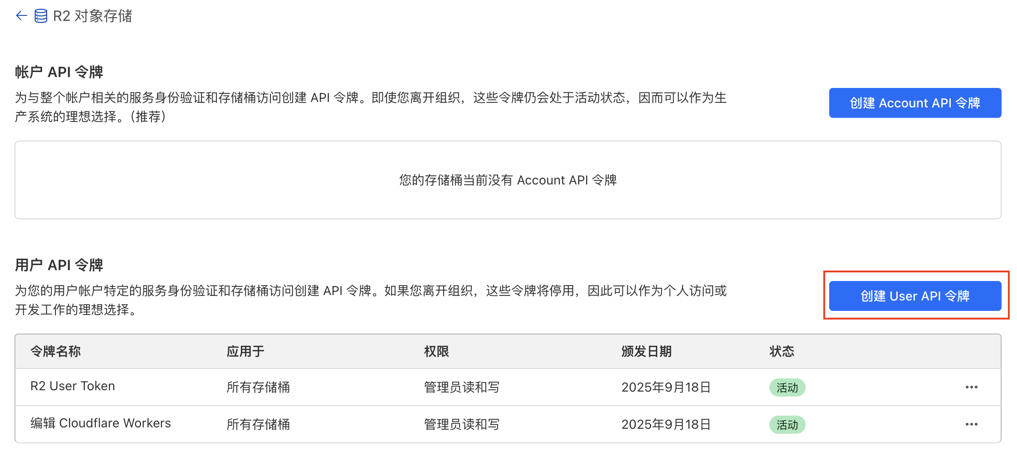Click 活动 status badge for R2 User Token
Image resolution: width=1017 pixels, height=465 pixels.
coord(787,387)
